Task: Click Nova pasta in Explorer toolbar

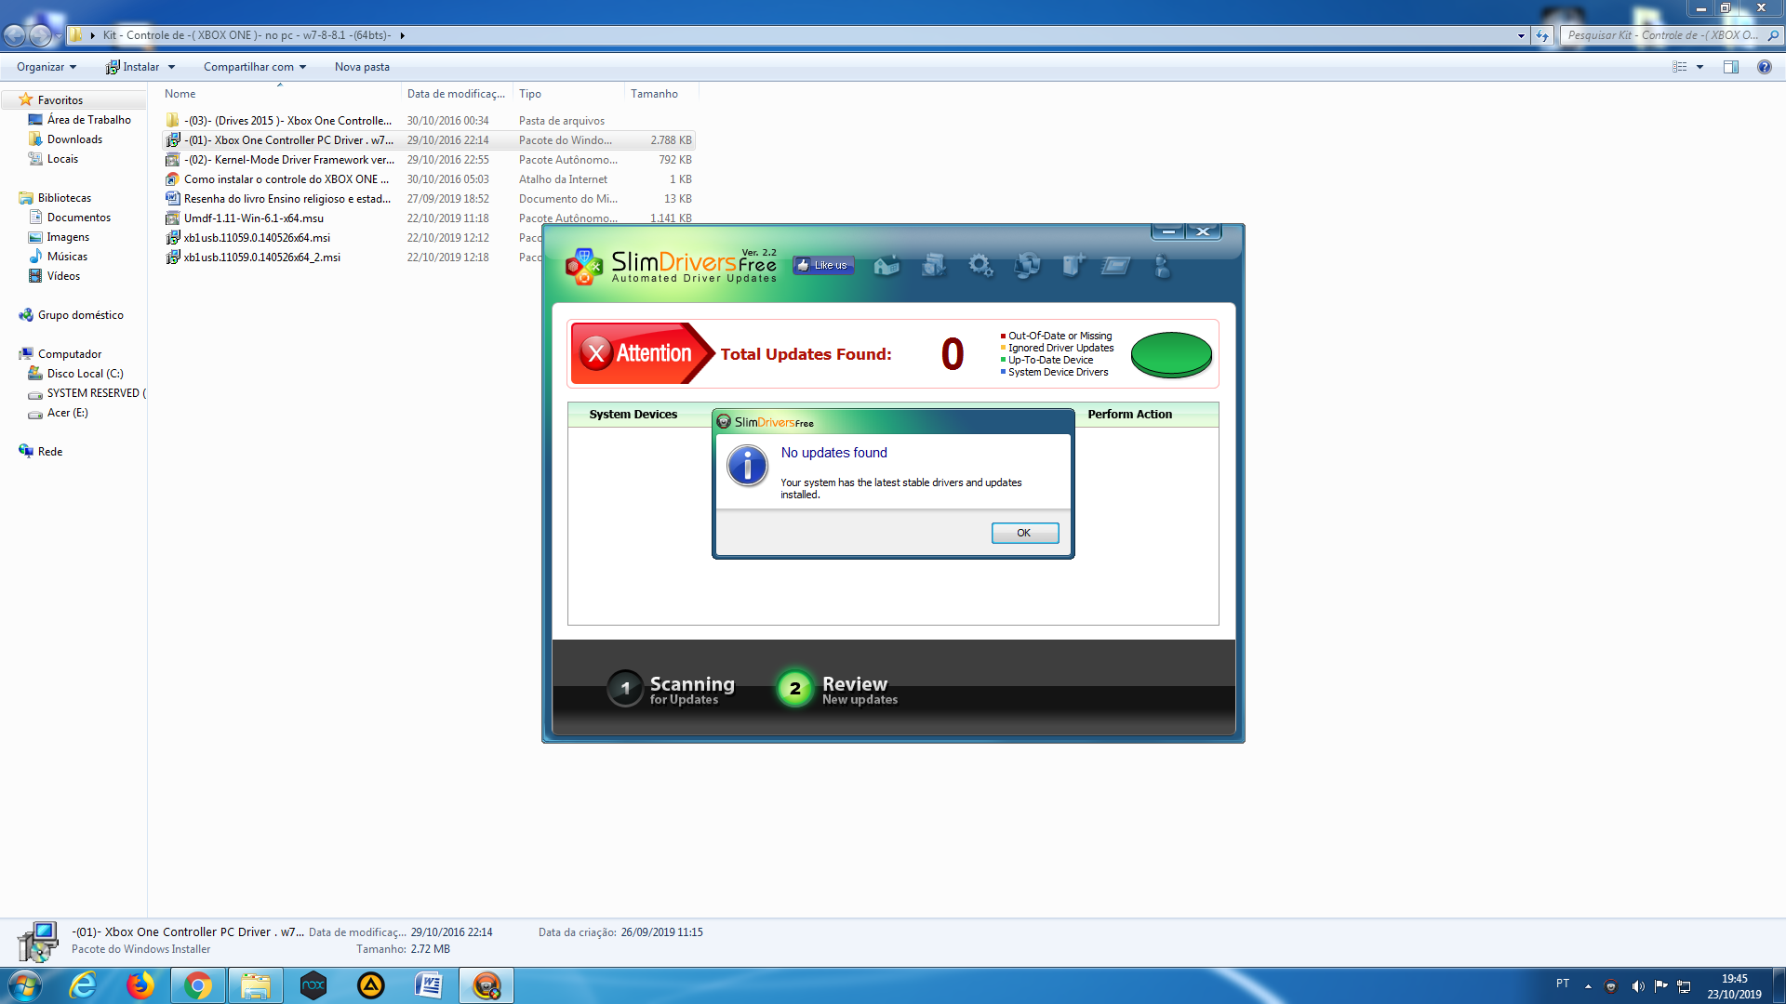Action: (362, 67)
